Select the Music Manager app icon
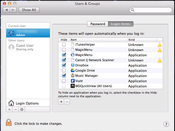Screen dimensions: 175x131 [73, 75]
